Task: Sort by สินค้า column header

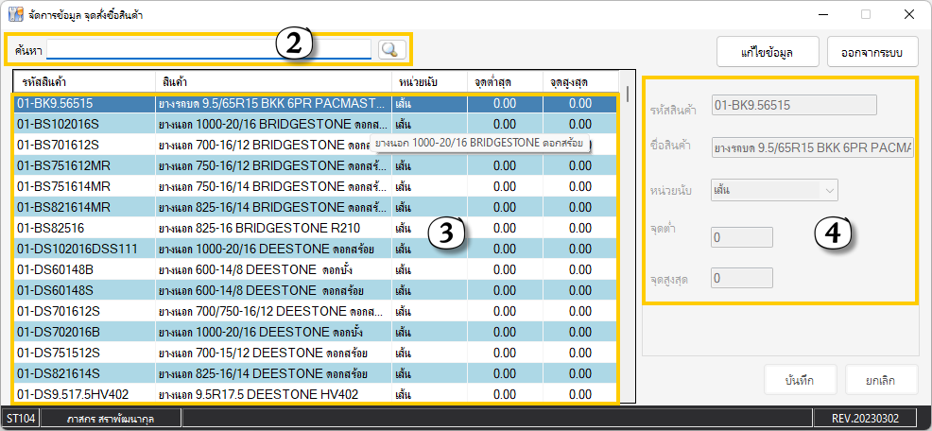Action: coord(272,81)
